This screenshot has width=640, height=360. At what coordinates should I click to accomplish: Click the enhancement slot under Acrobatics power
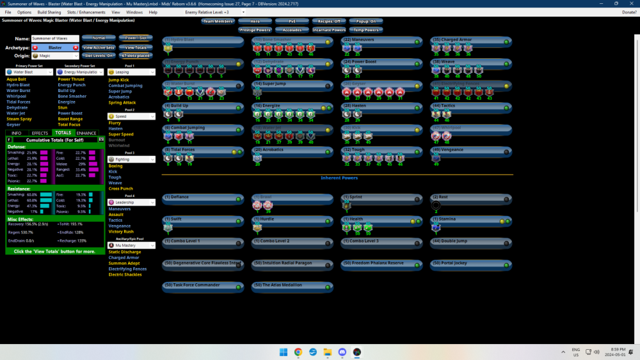[x=257, y=158]
